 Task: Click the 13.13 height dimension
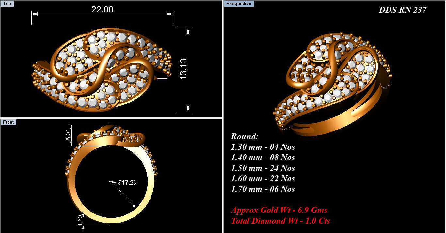pos(183,69)
